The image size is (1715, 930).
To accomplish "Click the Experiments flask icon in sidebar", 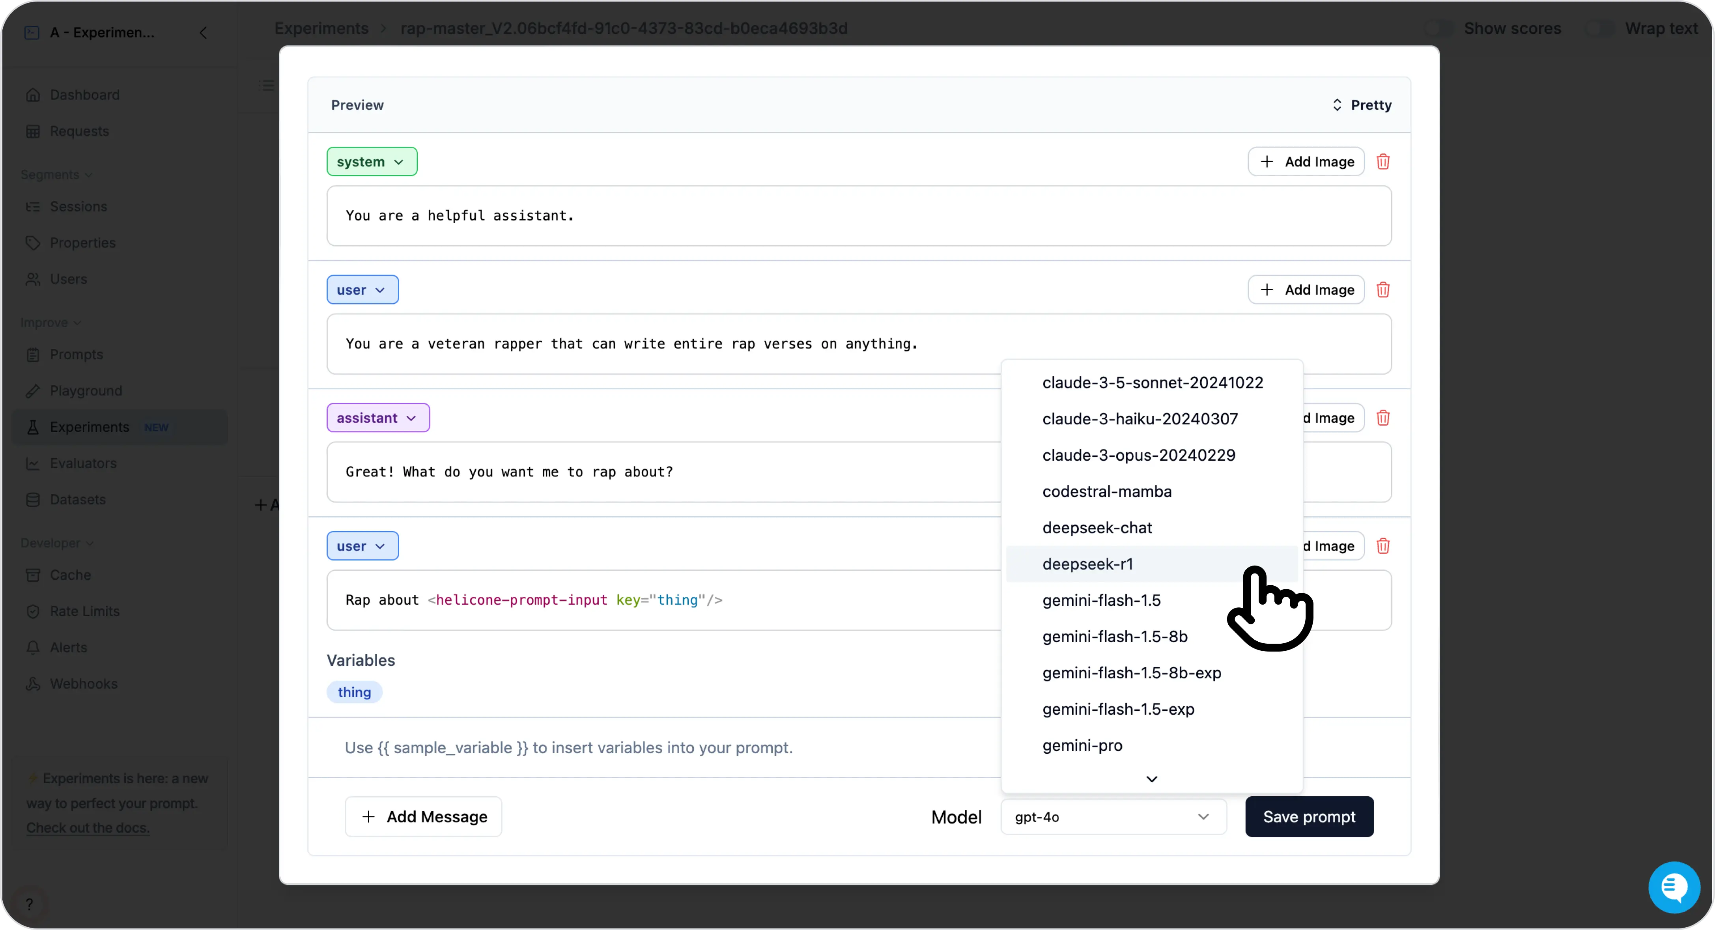I will [x=33, y=427].
